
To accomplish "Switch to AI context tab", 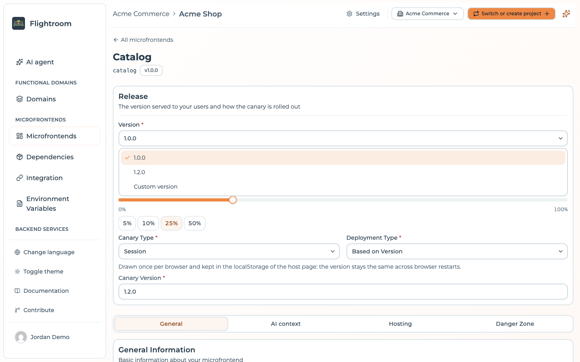I will [286, 324].
